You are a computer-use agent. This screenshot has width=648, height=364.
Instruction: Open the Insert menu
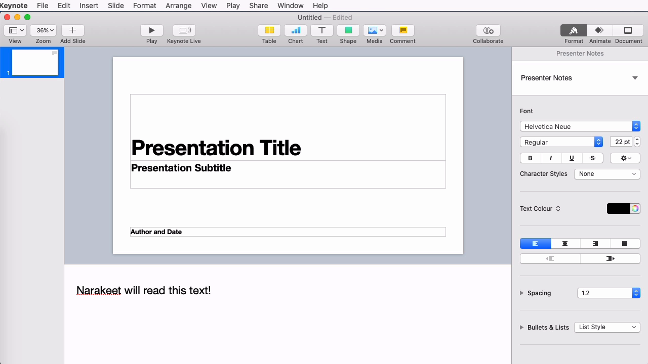pyautogui.click(x=89, y=6)
